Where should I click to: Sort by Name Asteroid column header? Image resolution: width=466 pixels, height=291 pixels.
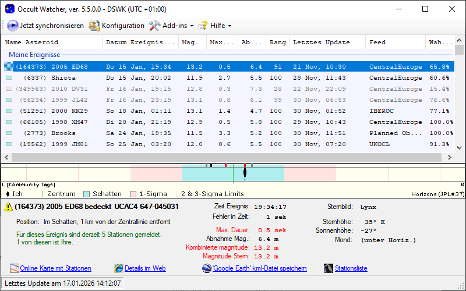point(52,42)
